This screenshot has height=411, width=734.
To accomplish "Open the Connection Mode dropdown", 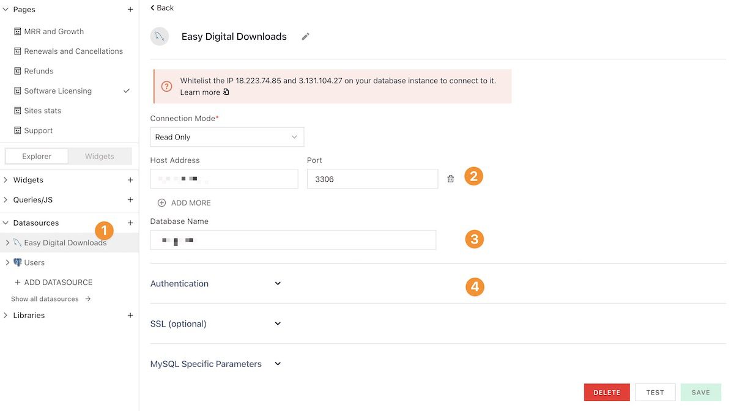I will click(x=227, y=137).
